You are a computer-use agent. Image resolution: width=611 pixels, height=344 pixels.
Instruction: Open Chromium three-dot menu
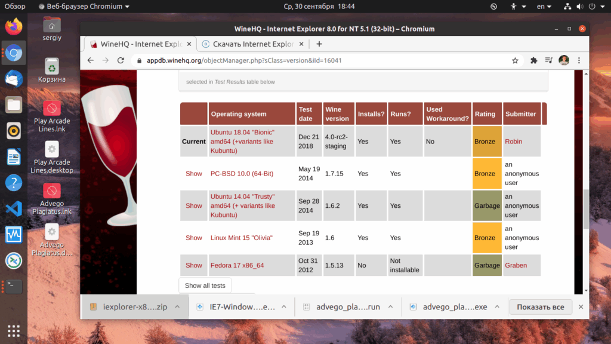(579, 60)
